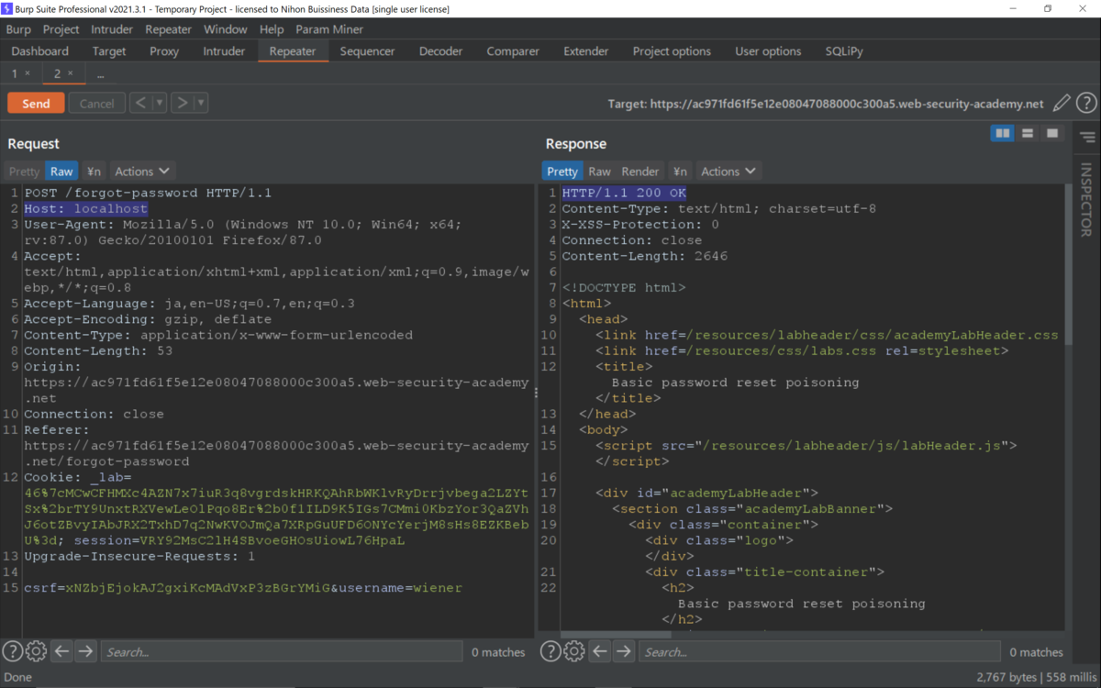This screenshot has height=688, width=1101.
Task: Switch response view to Render
Action: 640,172
